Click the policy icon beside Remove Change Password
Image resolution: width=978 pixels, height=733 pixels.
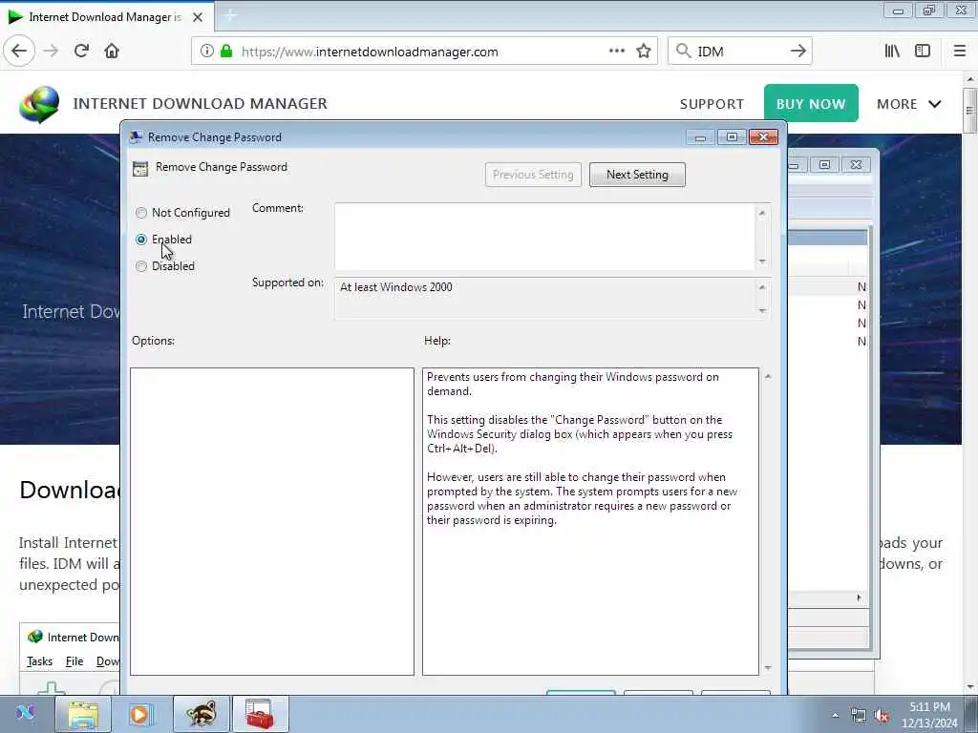pyautogui.click(x=140, y=168)
